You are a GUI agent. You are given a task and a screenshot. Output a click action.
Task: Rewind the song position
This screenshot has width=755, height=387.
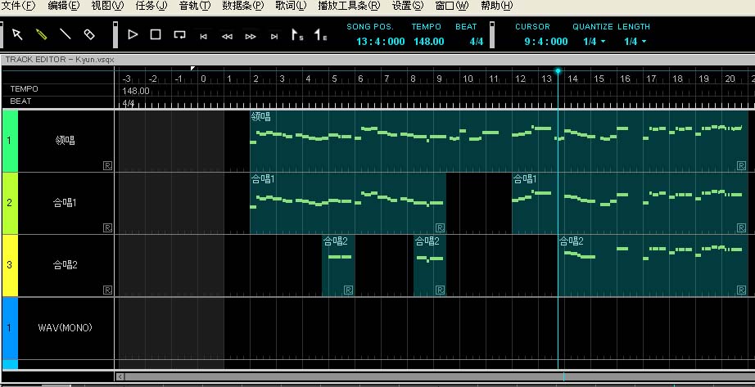(228, 37)
